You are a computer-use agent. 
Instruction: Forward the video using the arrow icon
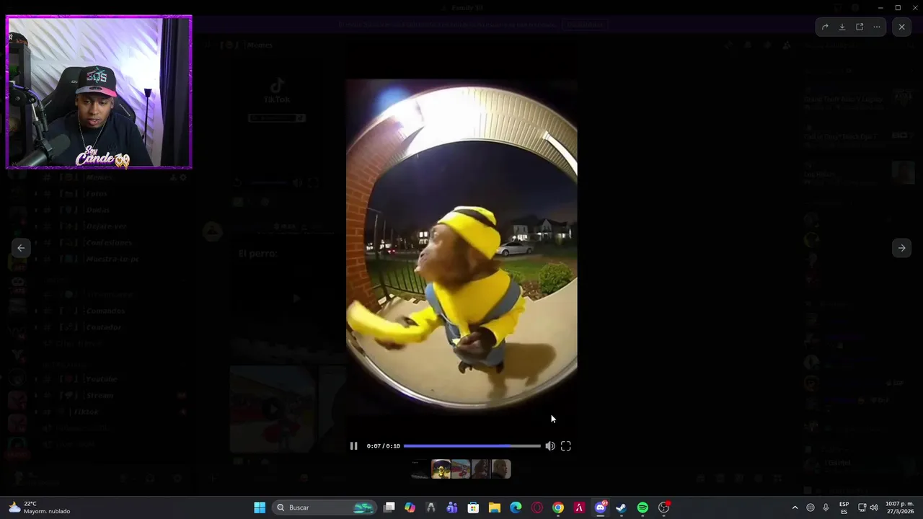pyautogui.click(x=825, y=27)
